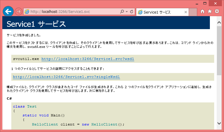Click the vertical scrollbar thumb
The height and width of the screenshot is (132, 224).
(x=219, y=50)
